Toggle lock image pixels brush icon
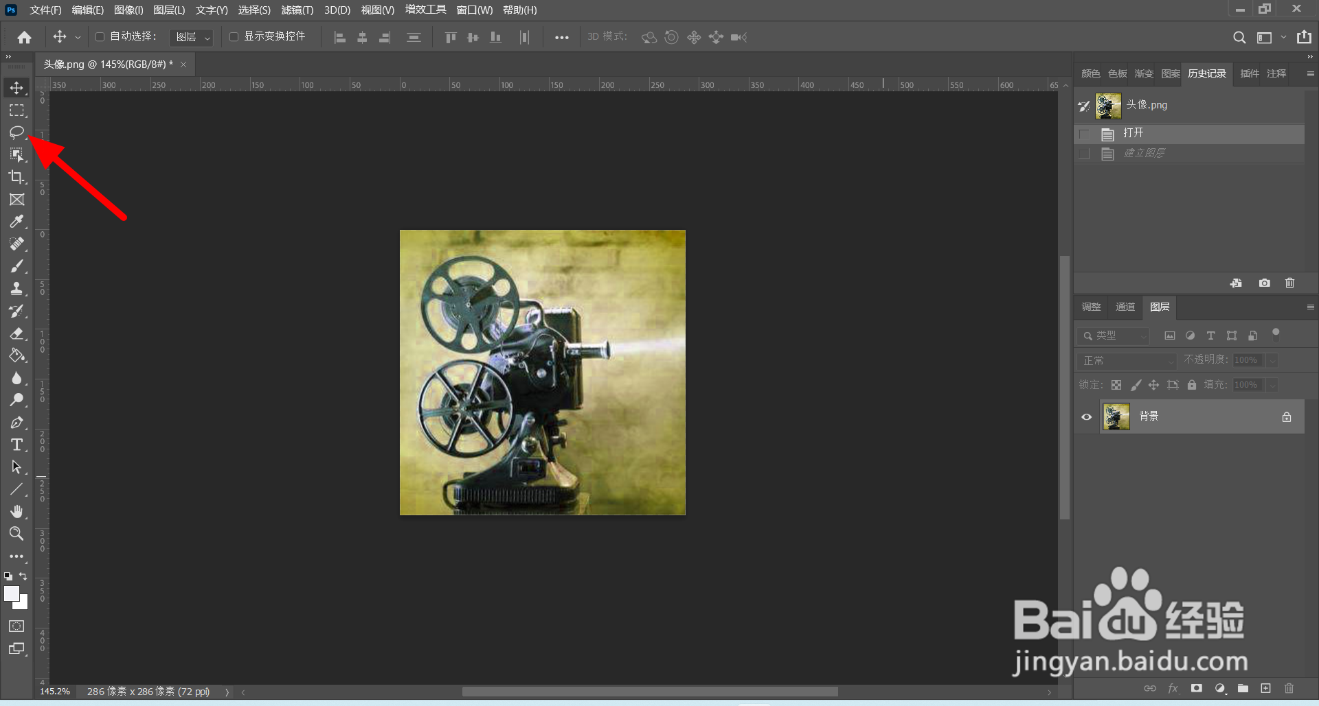This screenshot has width=1319, height=706. pyautogui.click(x=1136, y=385)
